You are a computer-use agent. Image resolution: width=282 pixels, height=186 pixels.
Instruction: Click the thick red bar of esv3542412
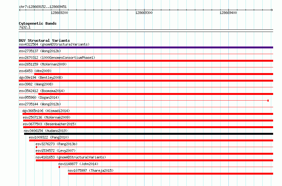[x=156, y=94]
